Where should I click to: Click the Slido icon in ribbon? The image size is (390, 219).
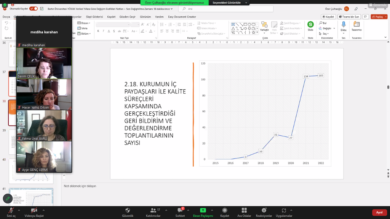[x=310, y=26]
